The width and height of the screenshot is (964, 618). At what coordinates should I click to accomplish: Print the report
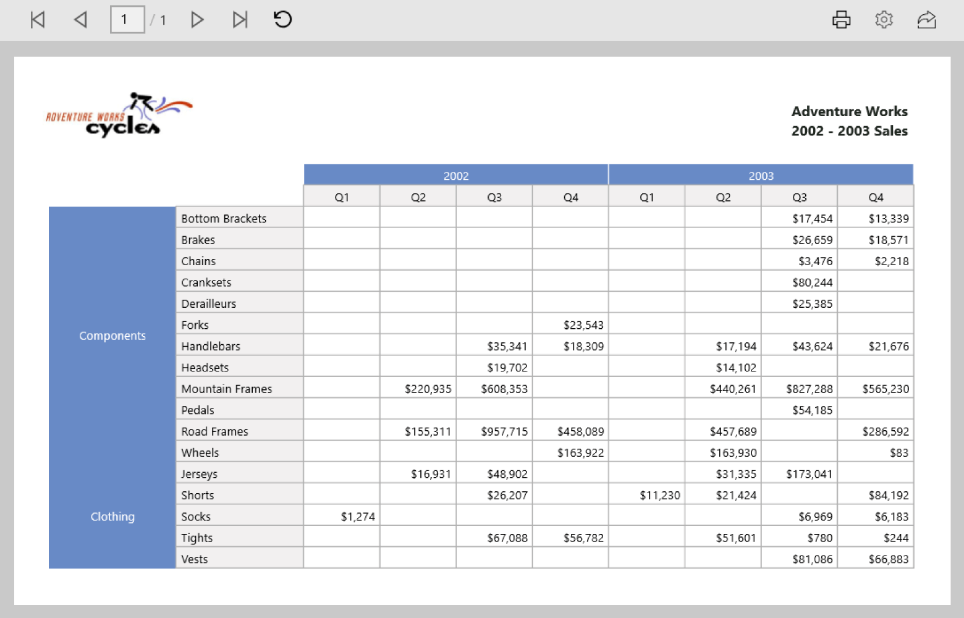point(841,20)
